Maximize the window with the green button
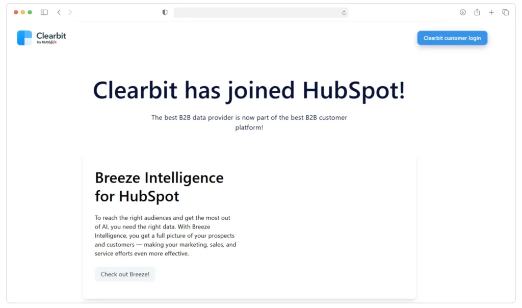 pos(30,12)
